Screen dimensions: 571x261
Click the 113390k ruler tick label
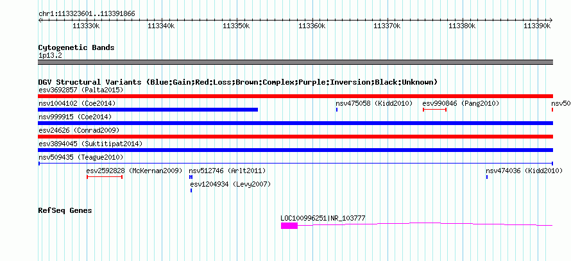537,26
